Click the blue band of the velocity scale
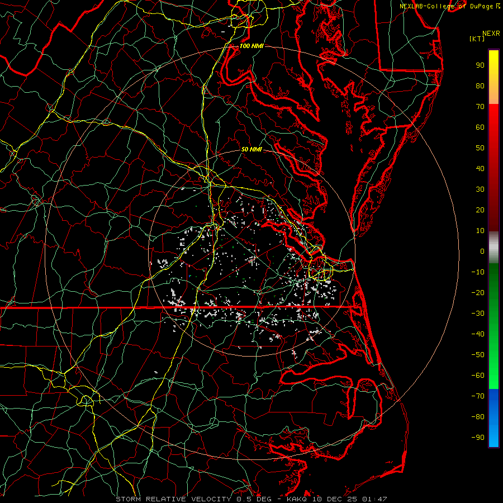Screen dimensions: 503x503 (493, 418)
